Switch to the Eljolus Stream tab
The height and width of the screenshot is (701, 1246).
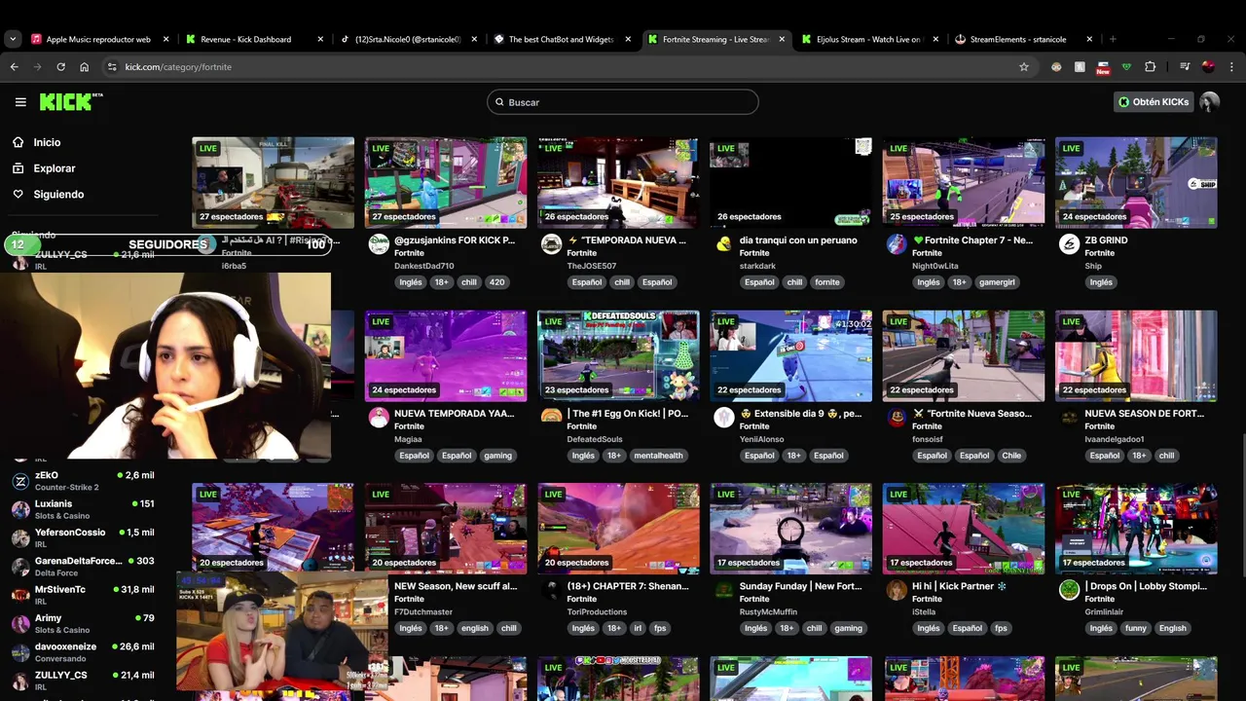click(x=869, y=39)
